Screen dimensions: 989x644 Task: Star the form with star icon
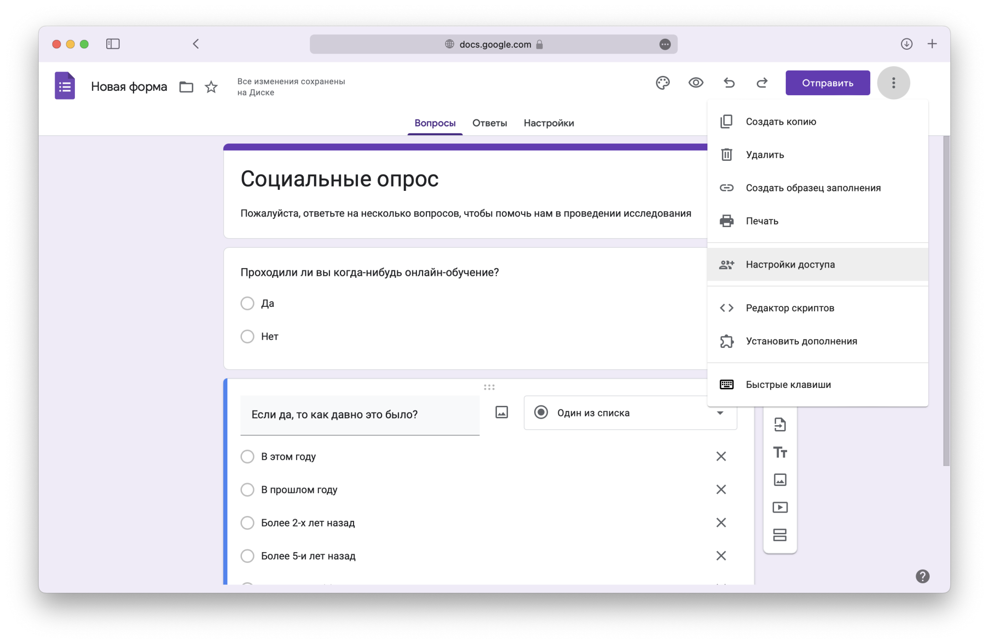click(211, 87)
